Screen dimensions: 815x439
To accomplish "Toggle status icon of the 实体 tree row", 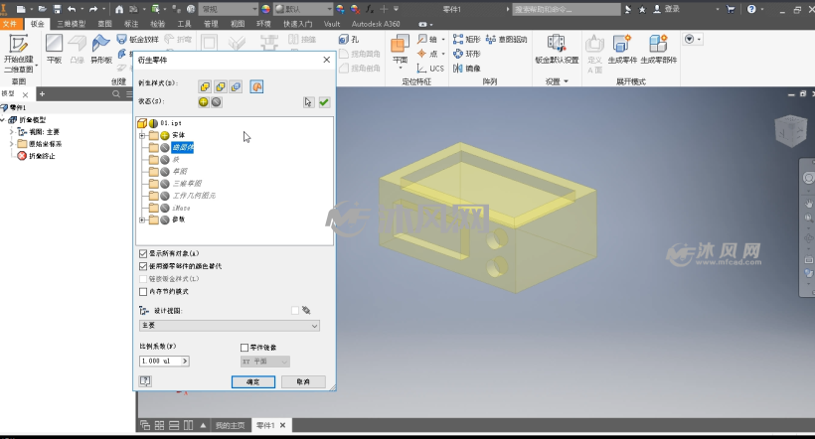I will click(165, 135).
